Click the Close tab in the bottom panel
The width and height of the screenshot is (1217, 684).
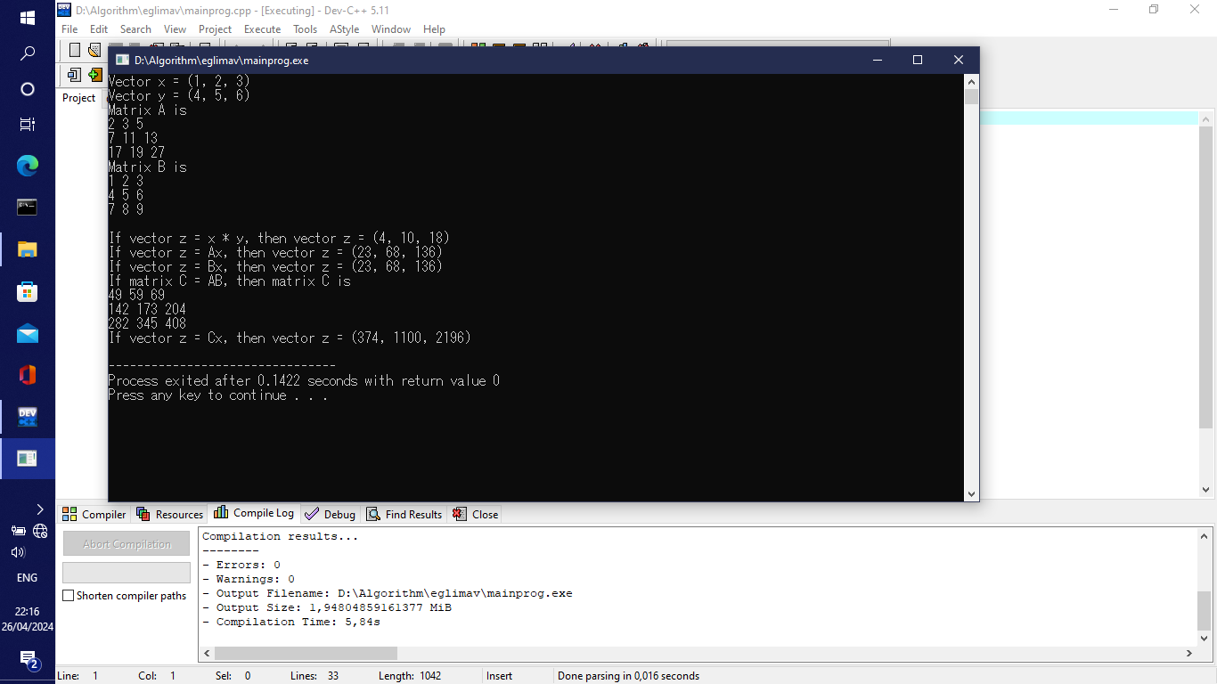coord(475,514)
